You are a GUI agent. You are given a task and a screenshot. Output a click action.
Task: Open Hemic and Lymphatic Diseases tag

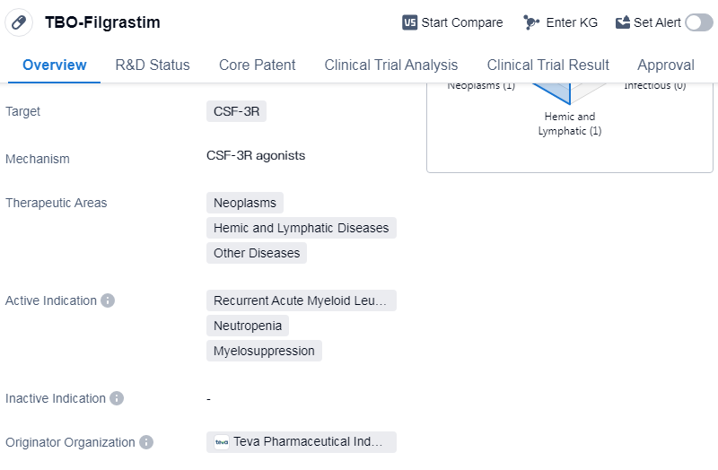(x=301, y=228)
